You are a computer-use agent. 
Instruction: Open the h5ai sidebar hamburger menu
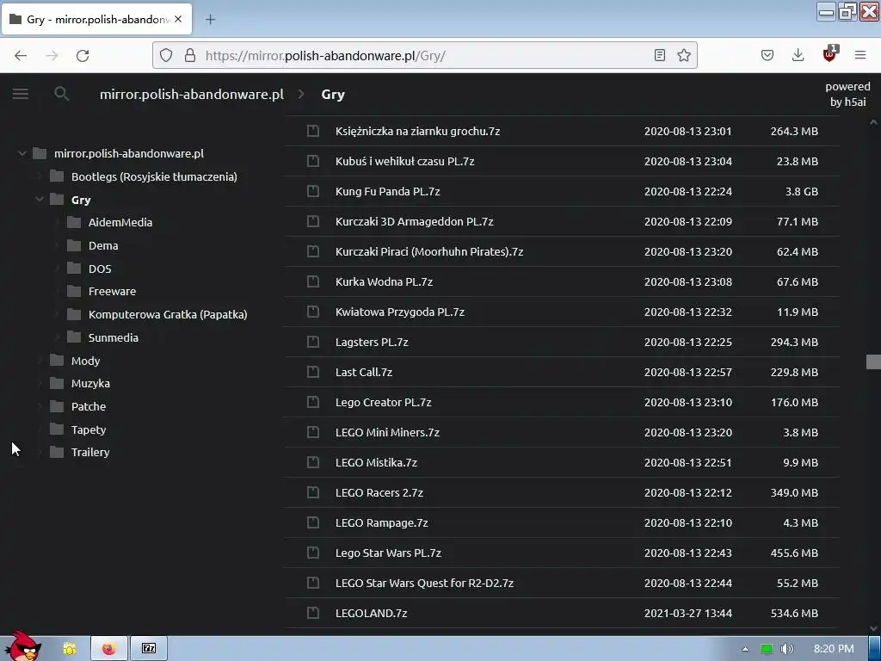[21, 94]
